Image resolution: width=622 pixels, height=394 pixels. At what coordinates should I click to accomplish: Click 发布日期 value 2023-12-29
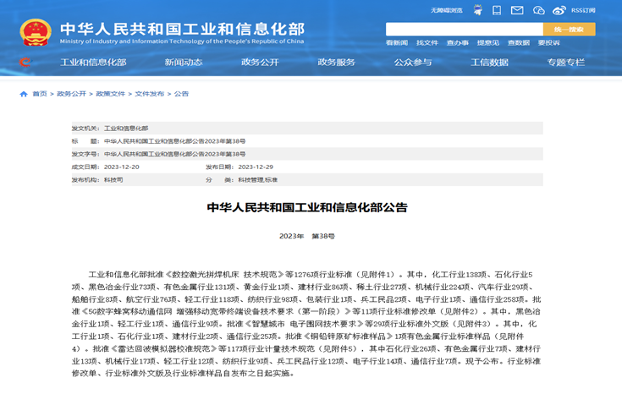[x=256, y=167]
